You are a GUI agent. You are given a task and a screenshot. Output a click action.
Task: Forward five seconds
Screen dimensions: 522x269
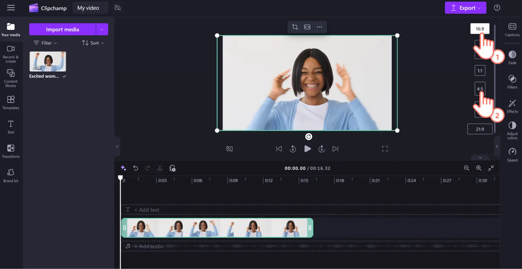(x=322, y=149)
